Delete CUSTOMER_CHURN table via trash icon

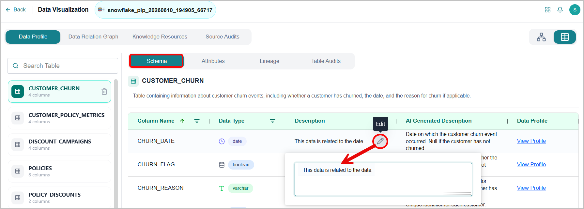pyautogui.click(x=104, y=92)
